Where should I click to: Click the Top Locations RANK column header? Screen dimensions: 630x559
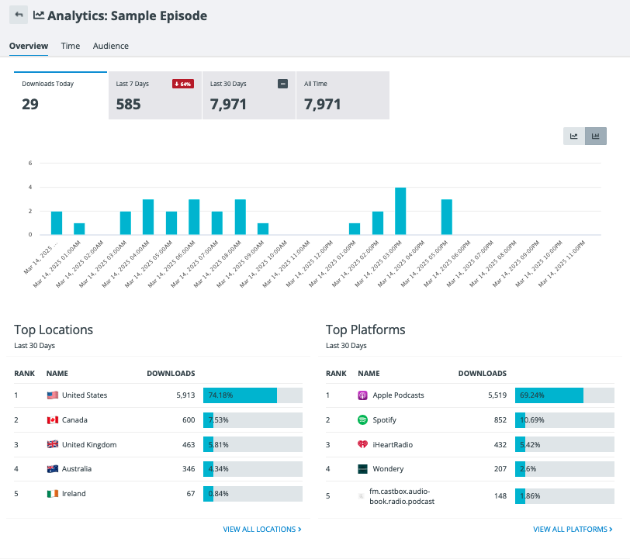point(25,374)
